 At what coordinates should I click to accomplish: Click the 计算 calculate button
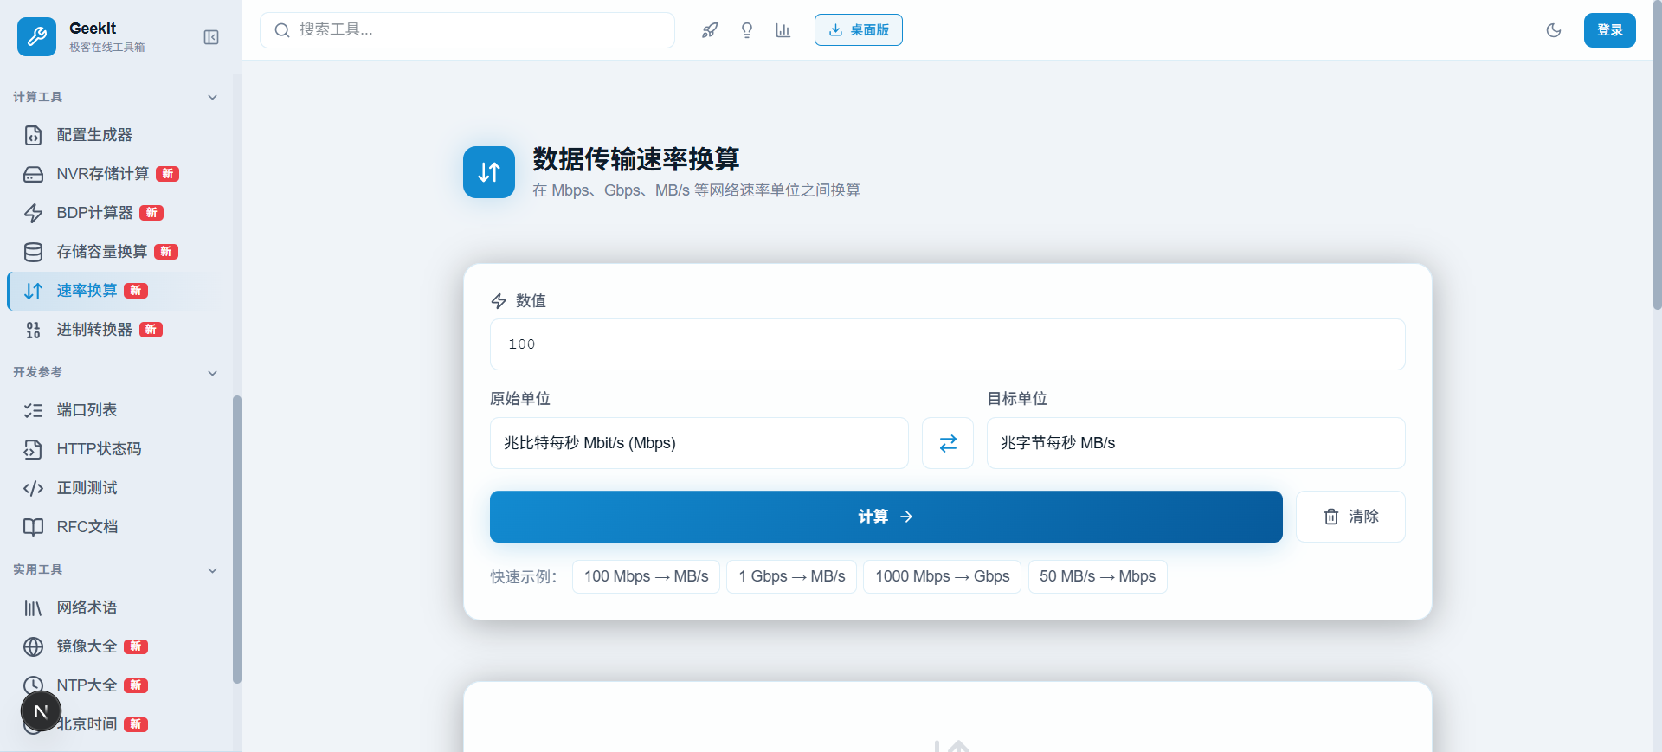click(886, 517)
